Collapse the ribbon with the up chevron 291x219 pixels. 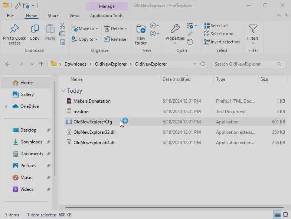coord(279,16)
